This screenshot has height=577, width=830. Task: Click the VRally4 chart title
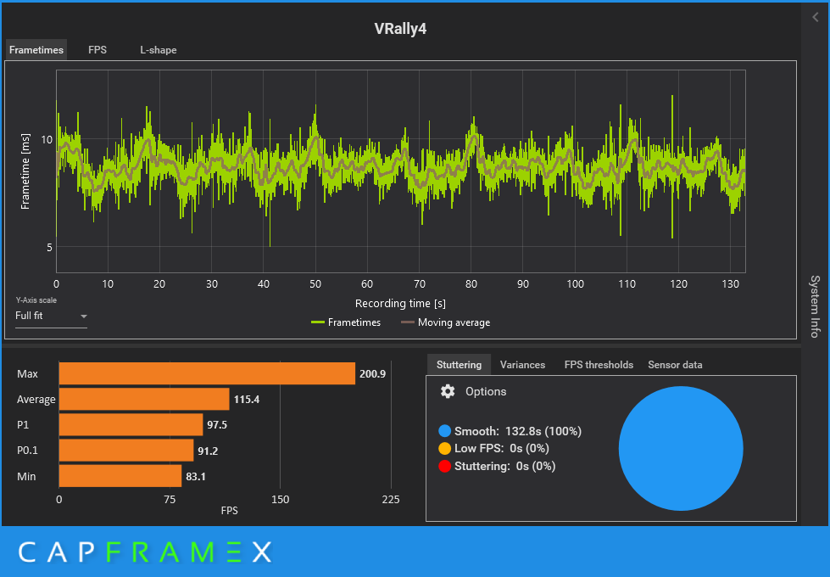400,29
